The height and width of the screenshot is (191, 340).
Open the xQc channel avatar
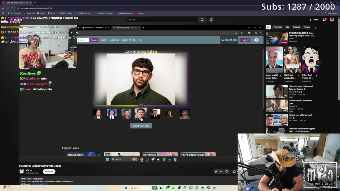click(22, 171)
